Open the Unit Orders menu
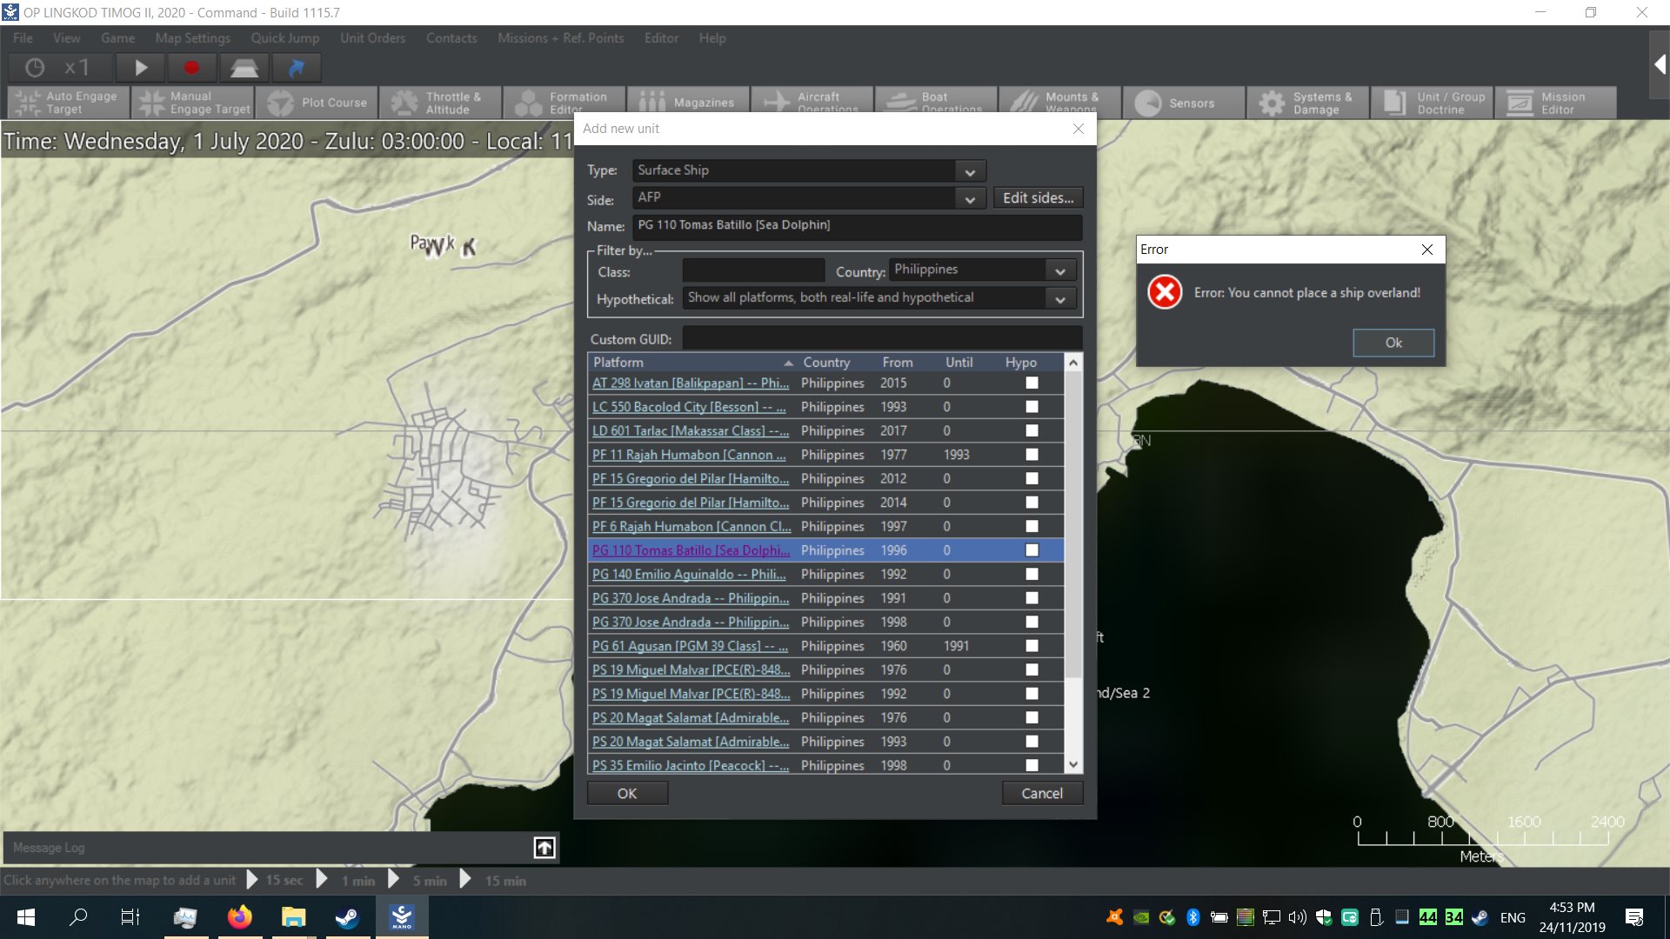1670x939 pixels. coord(372,38)
